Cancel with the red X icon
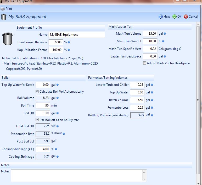 tap(186, 17)
